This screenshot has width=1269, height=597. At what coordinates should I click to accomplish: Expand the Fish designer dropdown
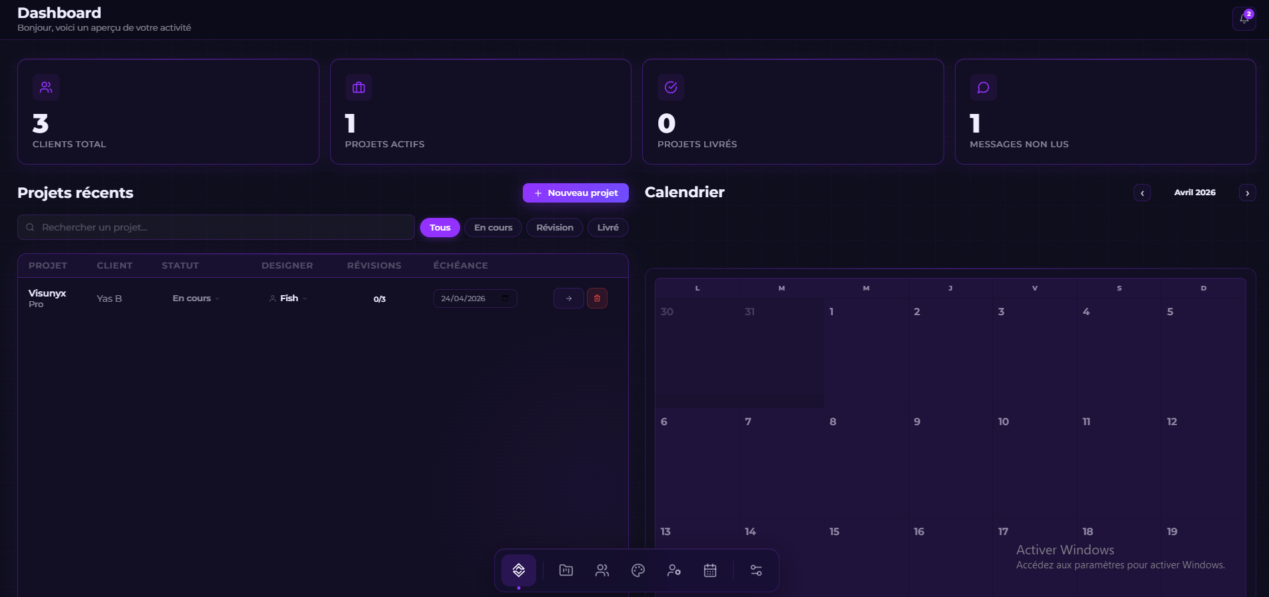[x=288, y=298]
